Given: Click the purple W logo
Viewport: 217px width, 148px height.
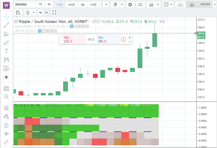Looking at the screenshot, I should click(6, 5).
